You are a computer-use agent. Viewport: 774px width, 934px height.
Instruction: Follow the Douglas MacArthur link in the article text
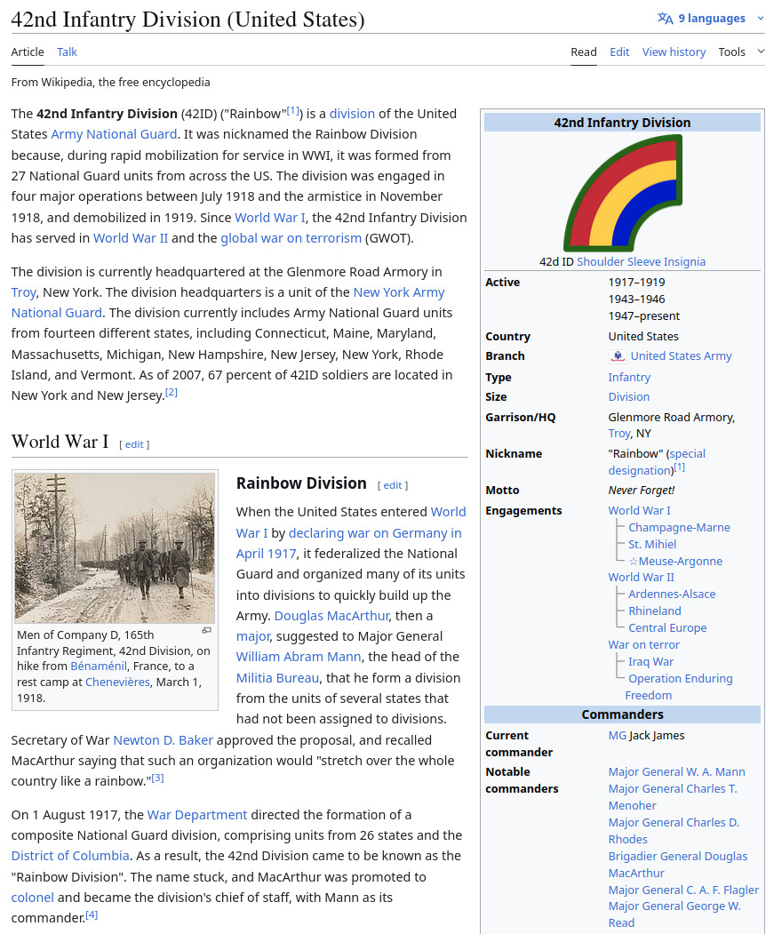331,616
